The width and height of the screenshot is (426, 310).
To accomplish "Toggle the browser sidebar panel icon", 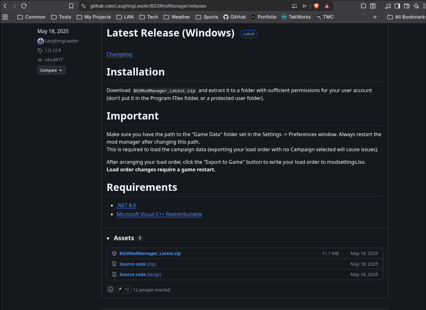I will coord(397,6).
